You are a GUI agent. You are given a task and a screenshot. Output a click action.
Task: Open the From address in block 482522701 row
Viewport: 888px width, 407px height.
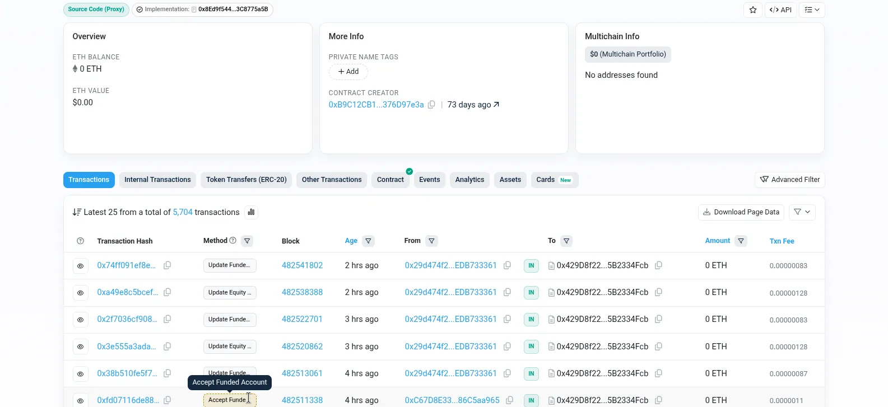click(x=451, y=319)
